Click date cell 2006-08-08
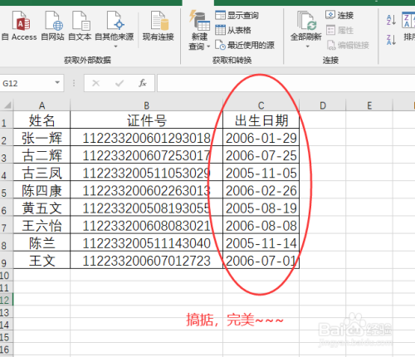Screen dimensions: 415x357 tap(261, 226)
